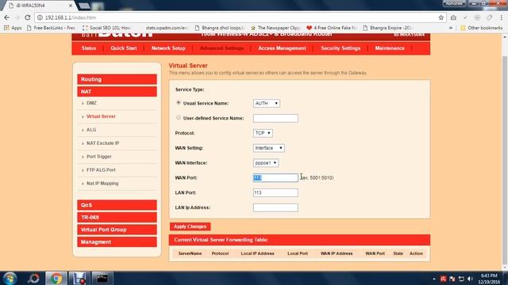Open the Access Management tab

[282, 48]
